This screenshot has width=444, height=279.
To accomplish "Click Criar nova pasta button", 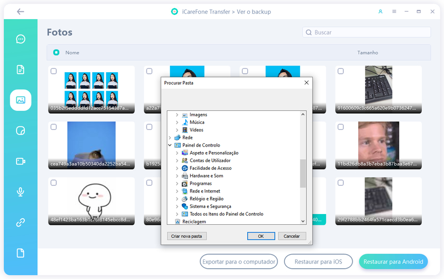I will 186,236.
